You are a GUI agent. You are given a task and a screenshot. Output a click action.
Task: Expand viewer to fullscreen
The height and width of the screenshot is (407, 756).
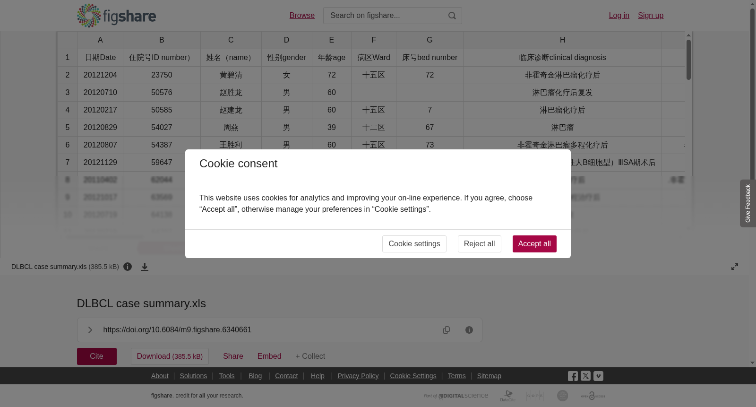[735, 267]
